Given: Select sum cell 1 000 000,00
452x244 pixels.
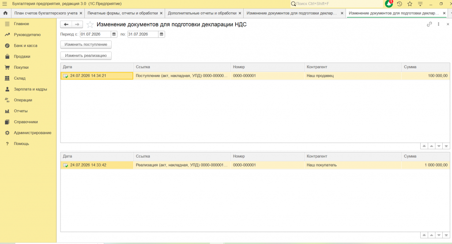Looking at the screenshot, I should point(426,165).
